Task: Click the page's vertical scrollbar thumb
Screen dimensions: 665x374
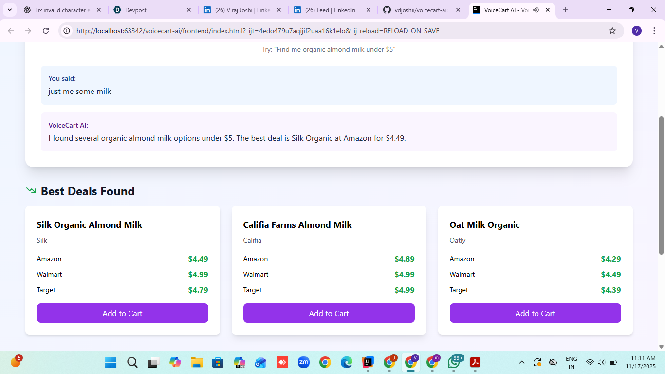Action: tap(661, 185)
